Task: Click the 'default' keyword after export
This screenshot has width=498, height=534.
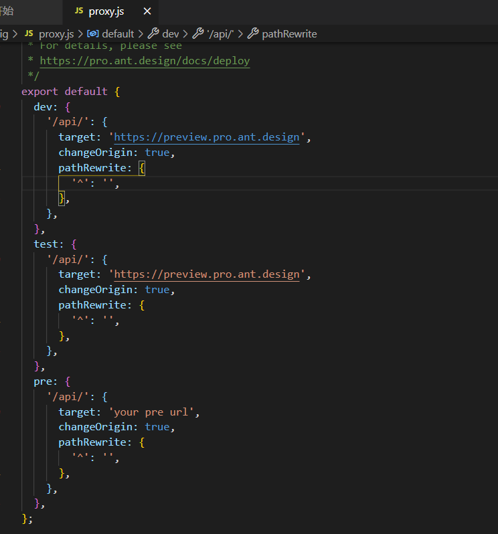Action: (x=86, y=92)
